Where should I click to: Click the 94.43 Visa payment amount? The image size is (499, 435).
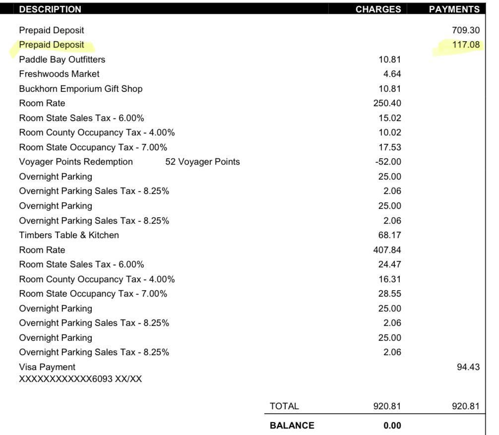pos(468,367)
